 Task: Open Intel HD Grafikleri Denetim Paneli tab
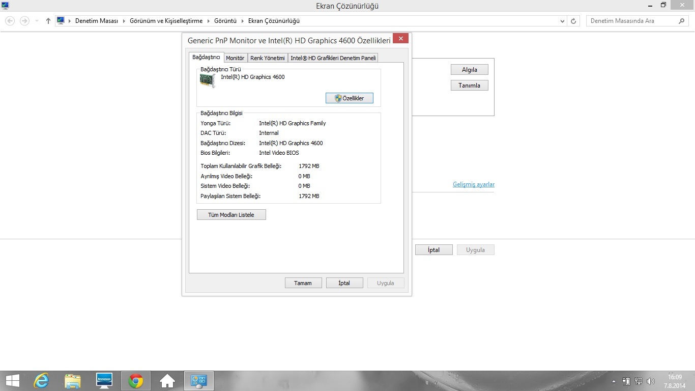pyautogui.click(x=333, y=58)
